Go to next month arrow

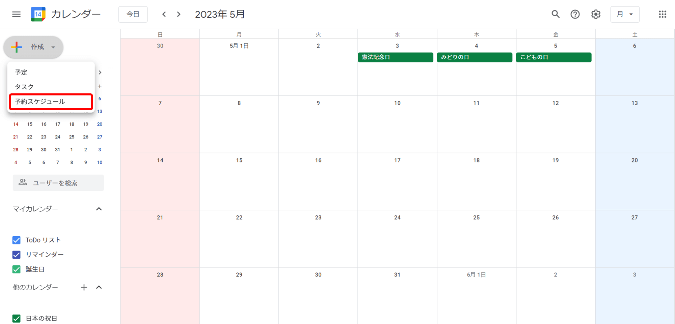coord(179,14)
